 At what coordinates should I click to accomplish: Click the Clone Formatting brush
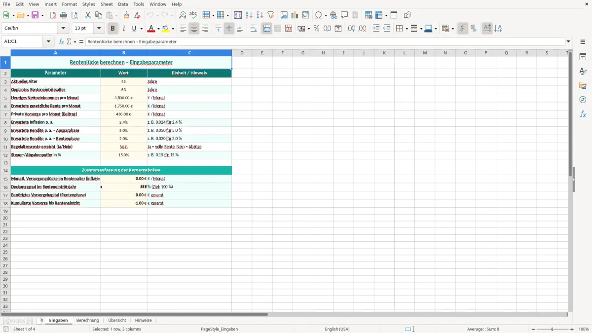point(126,15)
